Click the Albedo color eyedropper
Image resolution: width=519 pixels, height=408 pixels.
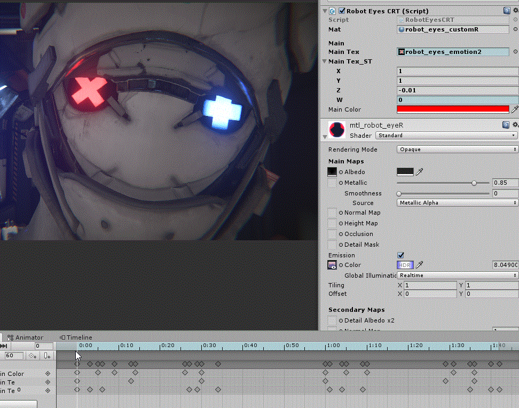(x=420, y=172)
